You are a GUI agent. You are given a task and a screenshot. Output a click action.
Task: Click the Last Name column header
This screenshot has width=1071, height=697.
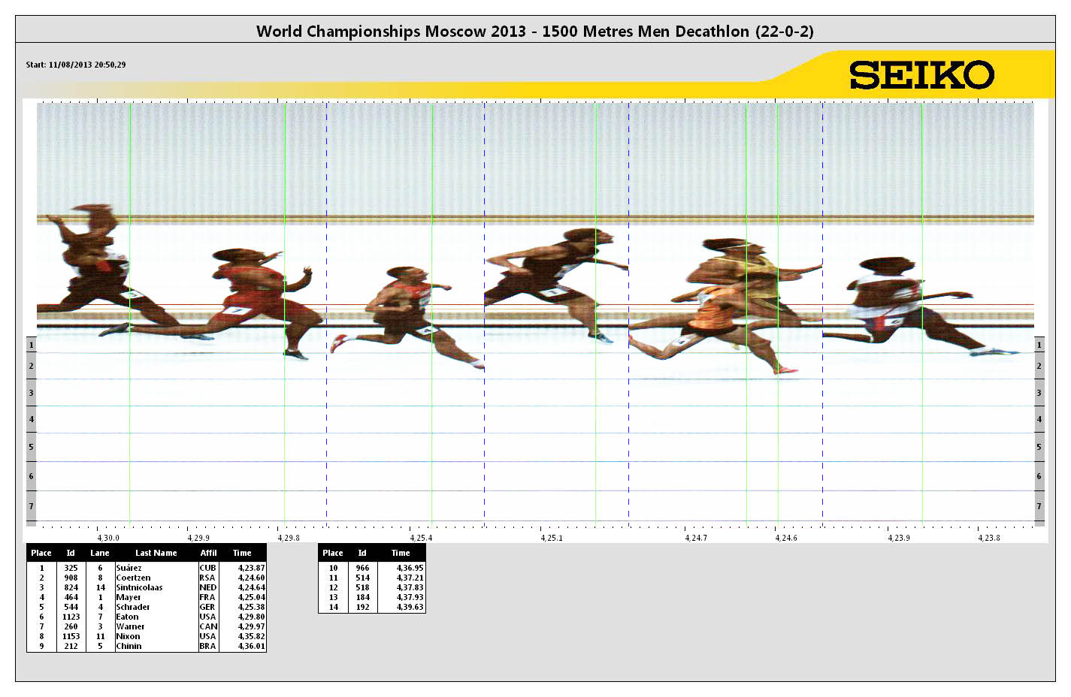(156, 553)
